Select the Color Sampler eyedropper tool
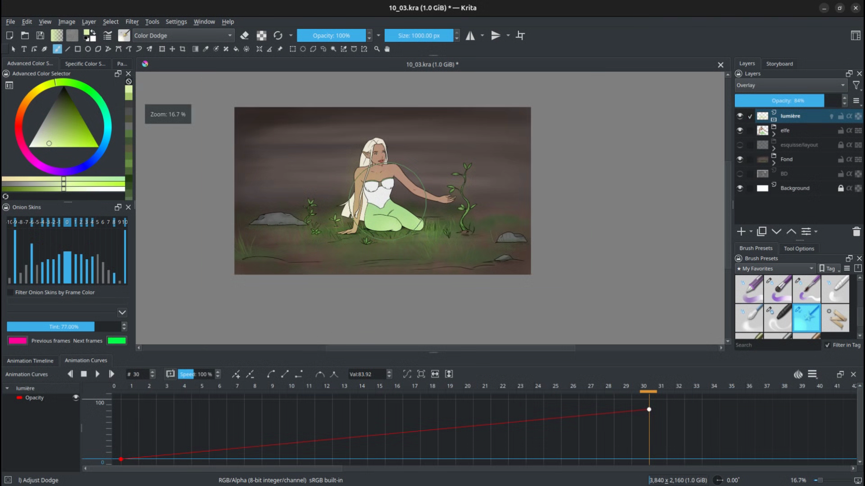 tap(205, 49)
